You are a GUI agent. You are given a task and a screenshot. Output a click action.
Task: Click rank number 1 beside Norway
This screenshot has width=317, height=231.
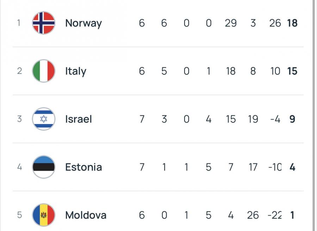(19, 23)
